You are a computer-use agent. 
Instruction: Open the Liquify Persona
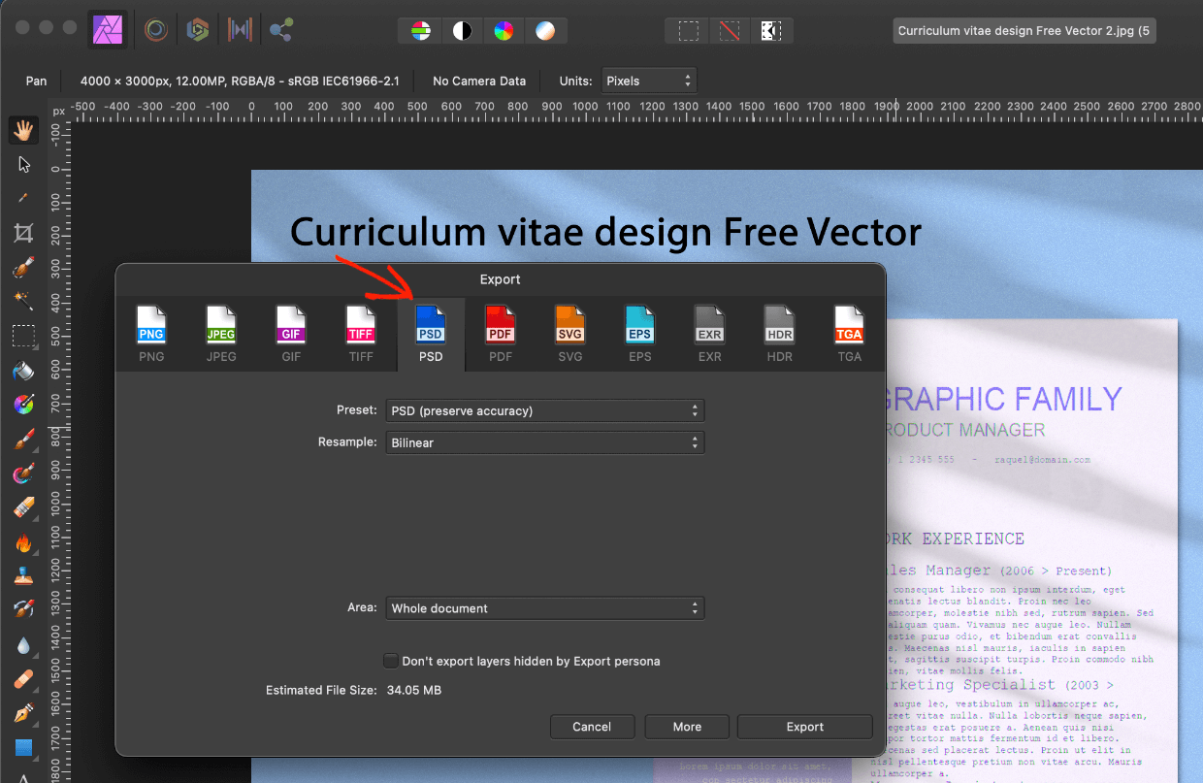(155, 29)
